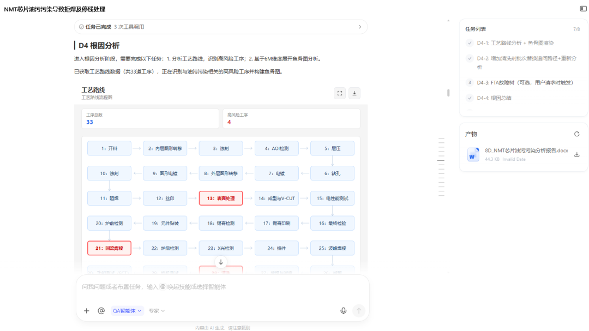Expand the workflow diagram to fullscreen
Viewport: 589px width, 331px height.
coord(340,93)
